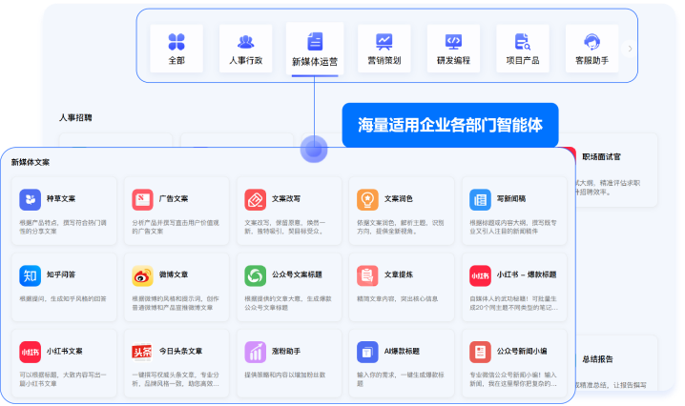Click the 海量适用企业各部门智能体 blue banner
Image resolution: width=685 pixels, height=406 pixels.
tap(450, 125)
